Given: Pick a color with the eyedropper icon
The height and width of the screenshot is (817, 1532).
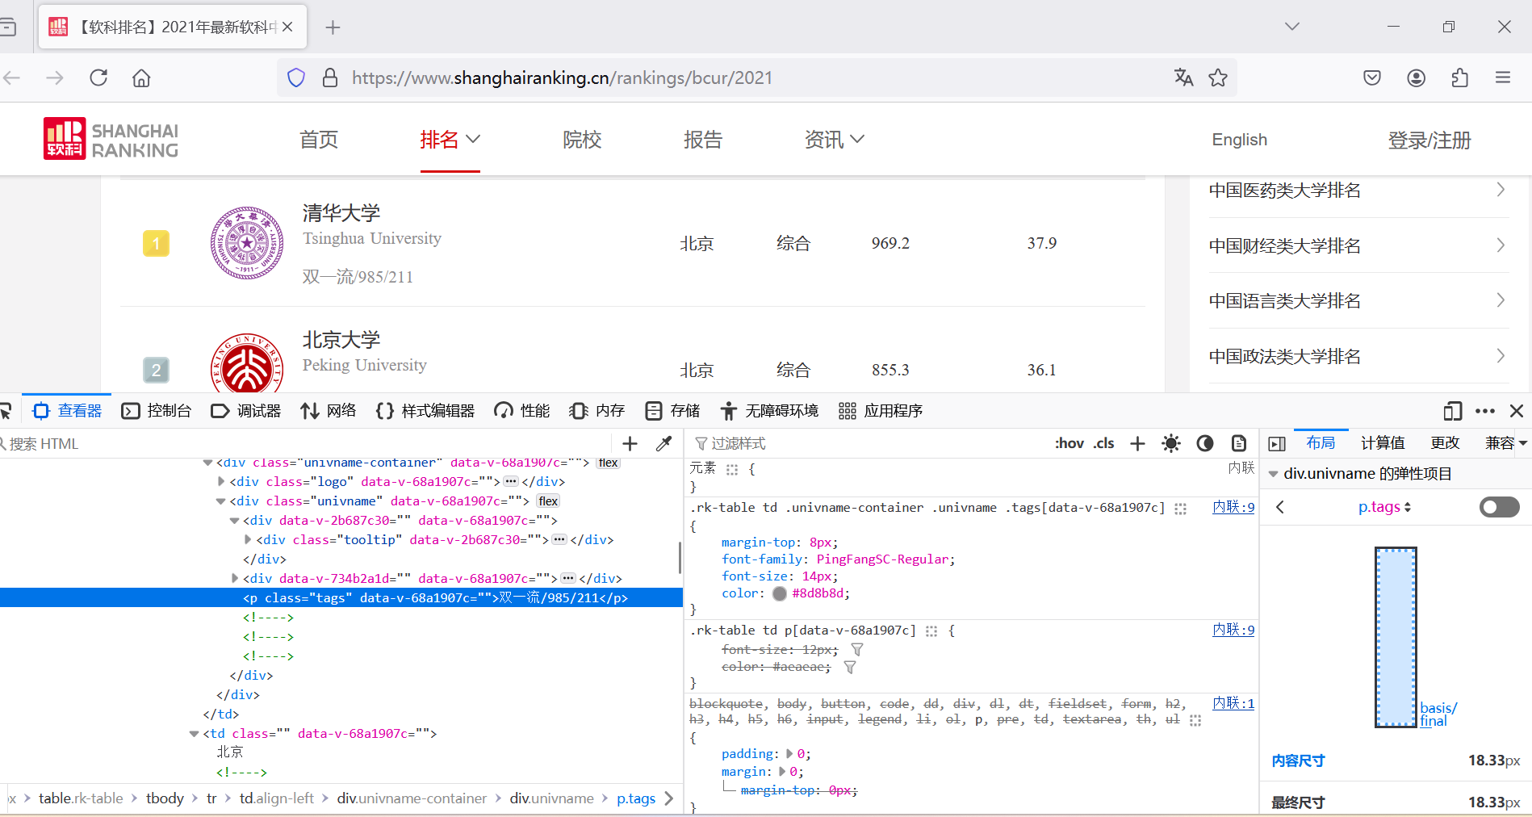Looking at the screenshot, I should tap(664, 443).
